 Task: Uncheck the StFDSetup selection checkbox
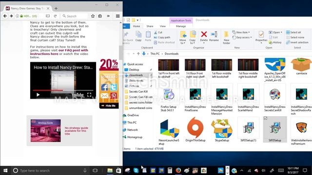coord(265,118)
